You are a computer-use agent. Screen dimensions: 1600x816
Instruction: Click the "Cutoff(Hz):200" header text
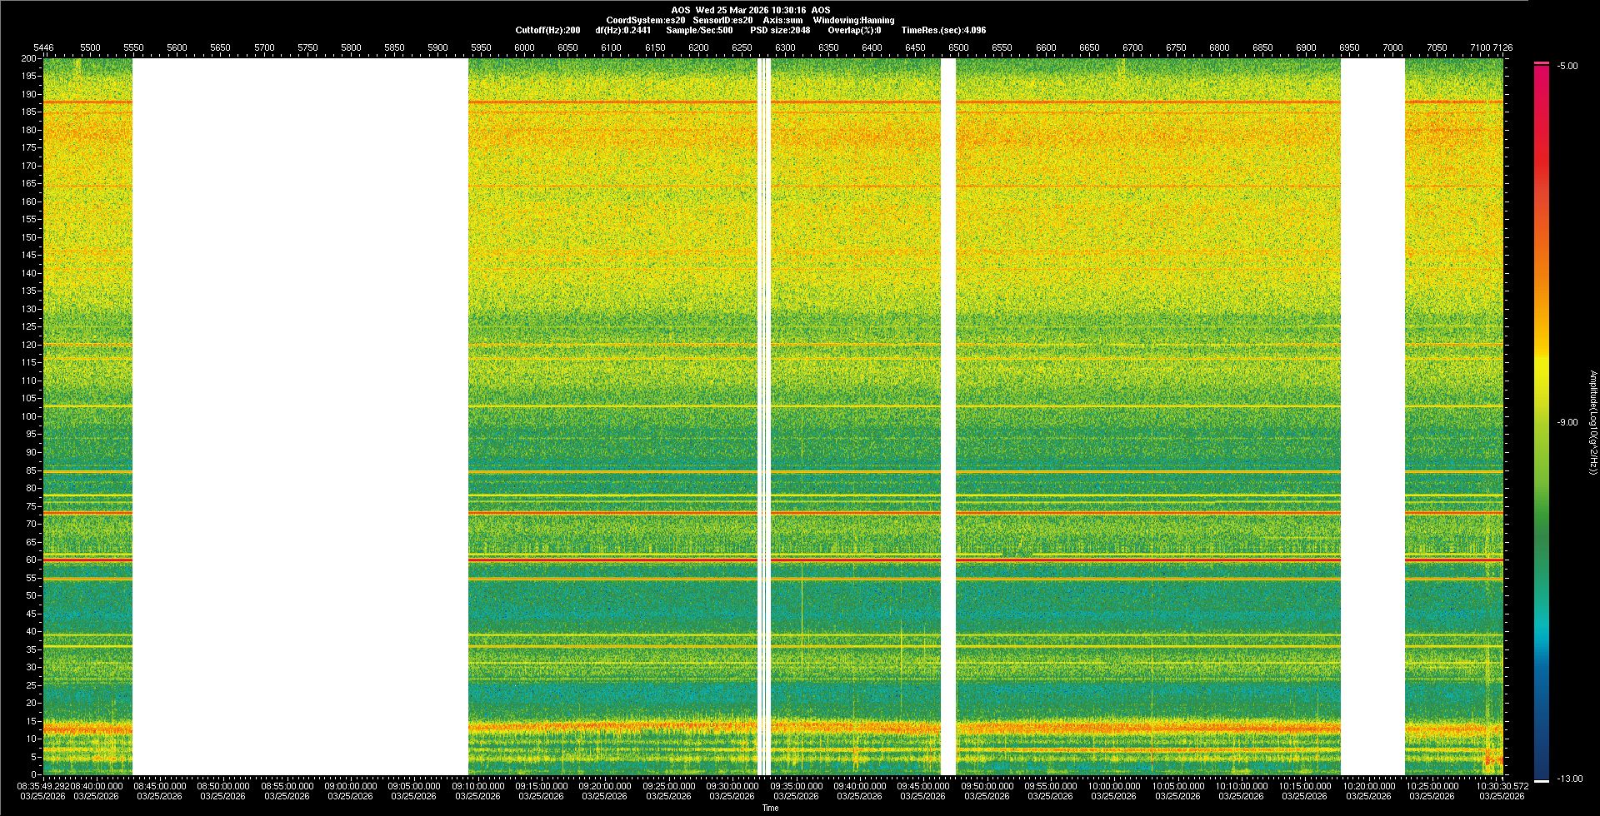click(x=547, y=30)
